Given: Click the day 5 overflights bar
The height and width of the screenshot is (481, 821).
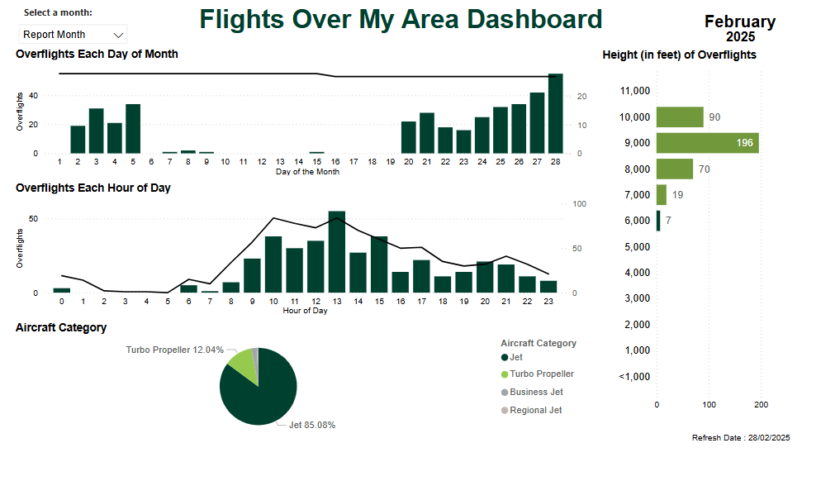Looking at the screenshot, I should point(133,129).
